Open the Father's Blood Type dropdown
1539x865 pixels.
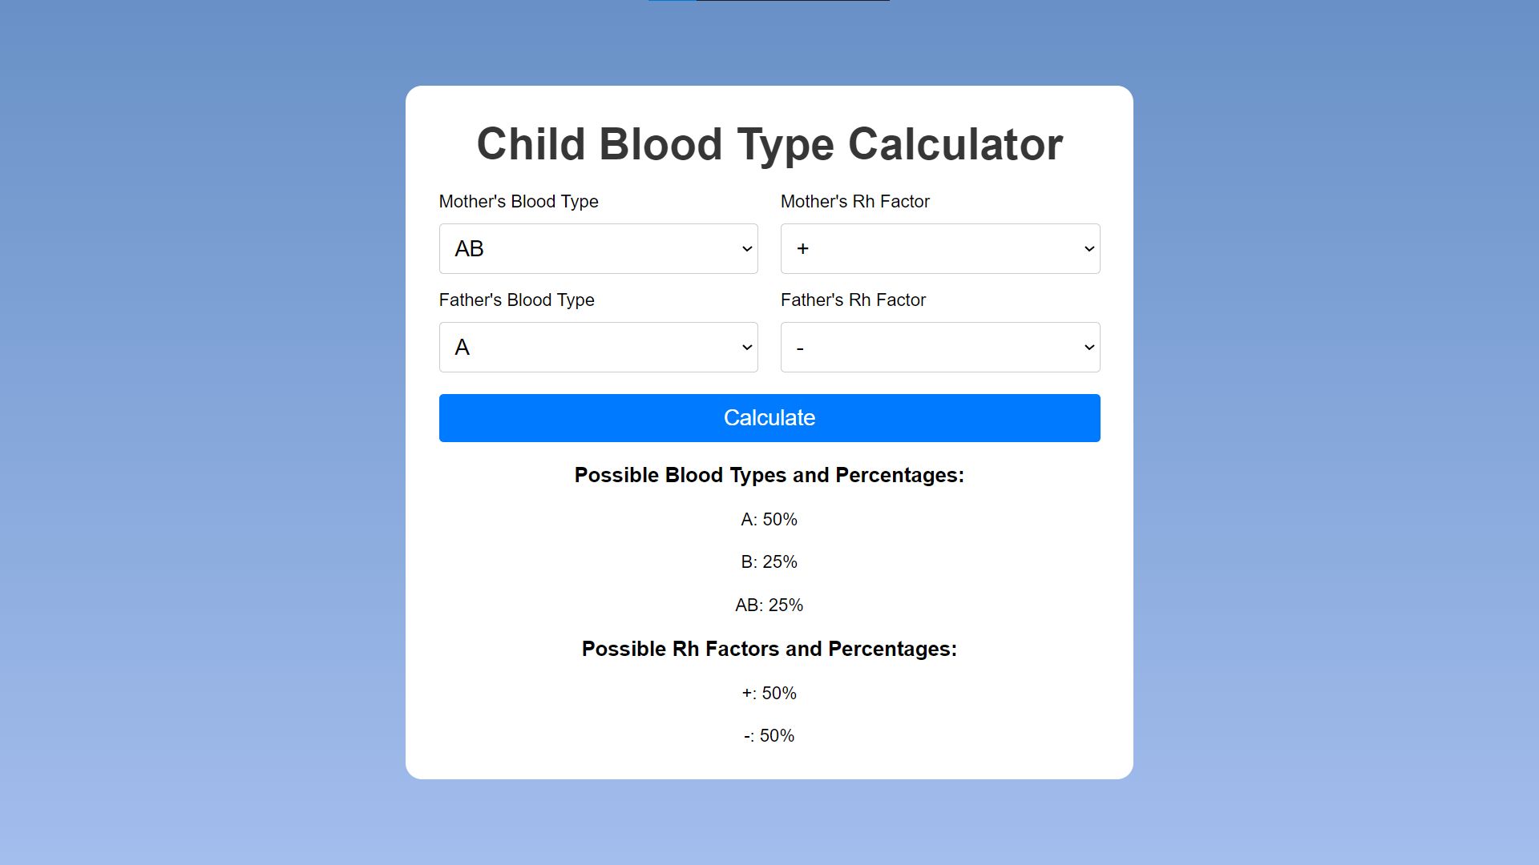[598, 347]
